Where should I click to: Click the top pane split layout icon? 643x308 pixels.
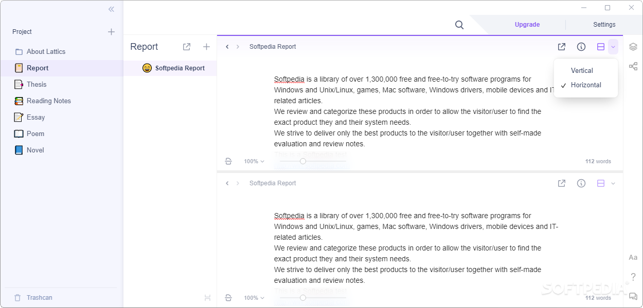pyautogui.click(x=600, y=47)
